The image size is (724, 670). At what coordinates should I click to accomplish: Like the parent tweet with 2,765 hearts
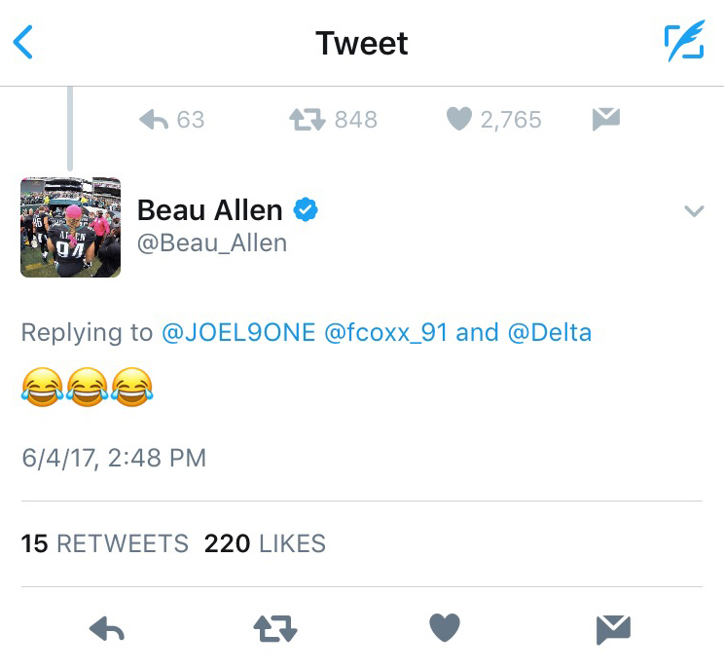(458, 120)
